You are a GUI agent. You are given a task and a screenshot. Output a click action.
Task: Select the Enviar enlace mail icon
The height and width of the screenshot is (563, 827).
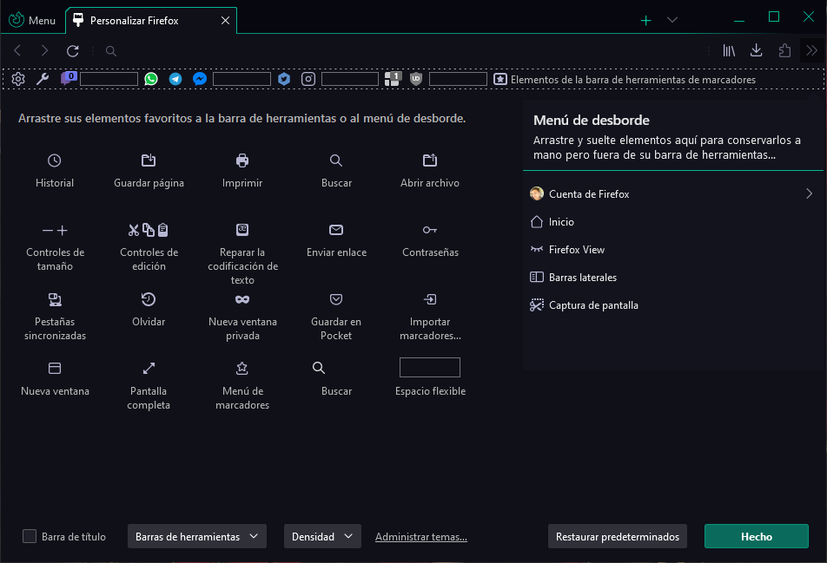tap(336, 230)
